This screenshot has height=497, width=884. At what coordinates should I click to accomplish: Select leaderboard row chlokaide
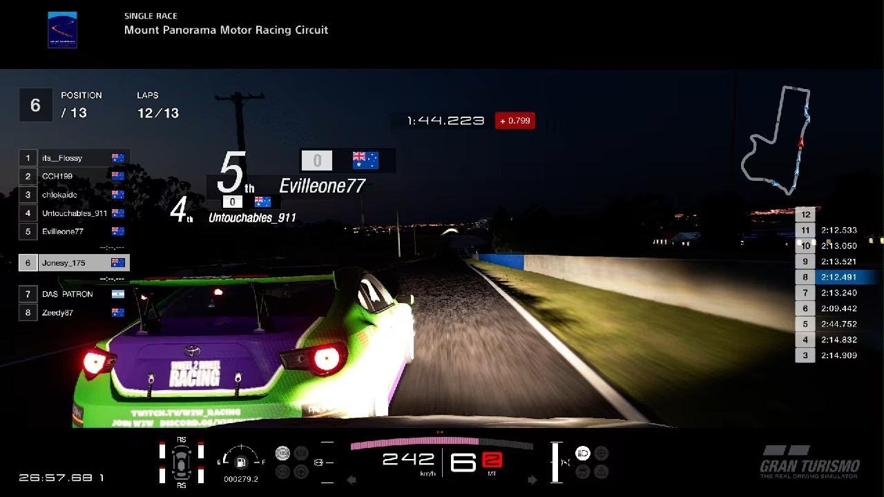click(74, 195)
